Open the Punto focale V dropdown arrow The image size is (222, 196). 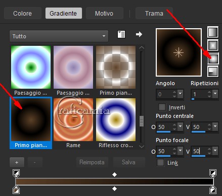(x=215, y=151)
